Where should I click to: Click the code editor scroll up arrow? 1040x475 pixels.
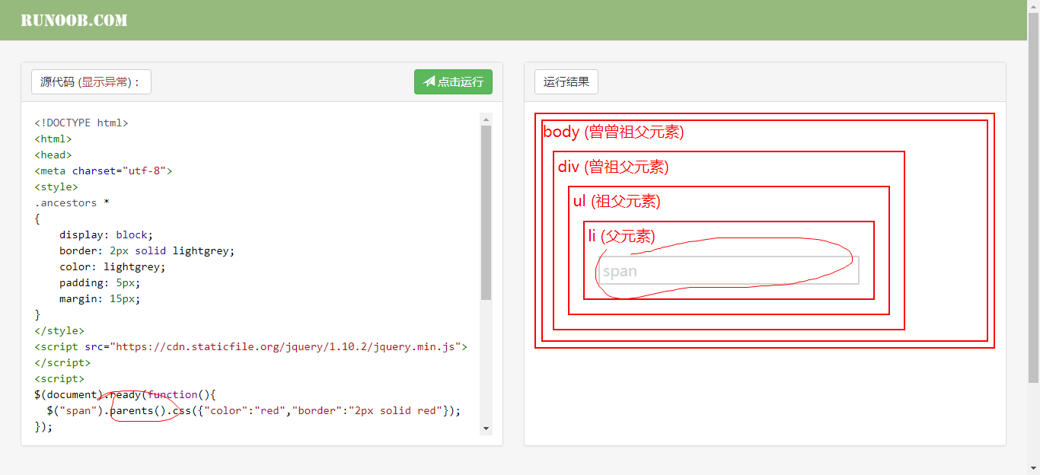[487, 119]
